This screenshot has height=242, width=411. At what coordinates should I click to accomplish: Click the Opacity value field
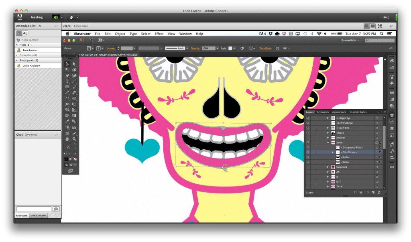(x=208, y=48)
